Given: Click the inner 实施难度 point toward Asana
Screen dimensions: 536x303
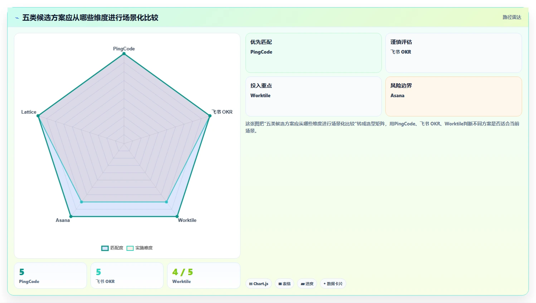Looking at the screenshot, I should coord(82,202).
